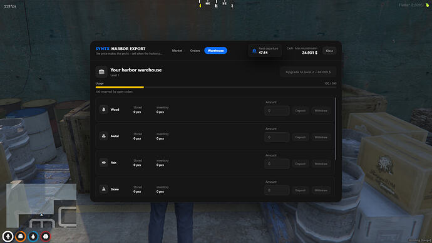Click the Stone item label
Screen dimensions: 432x243
(x=115, y=189)
